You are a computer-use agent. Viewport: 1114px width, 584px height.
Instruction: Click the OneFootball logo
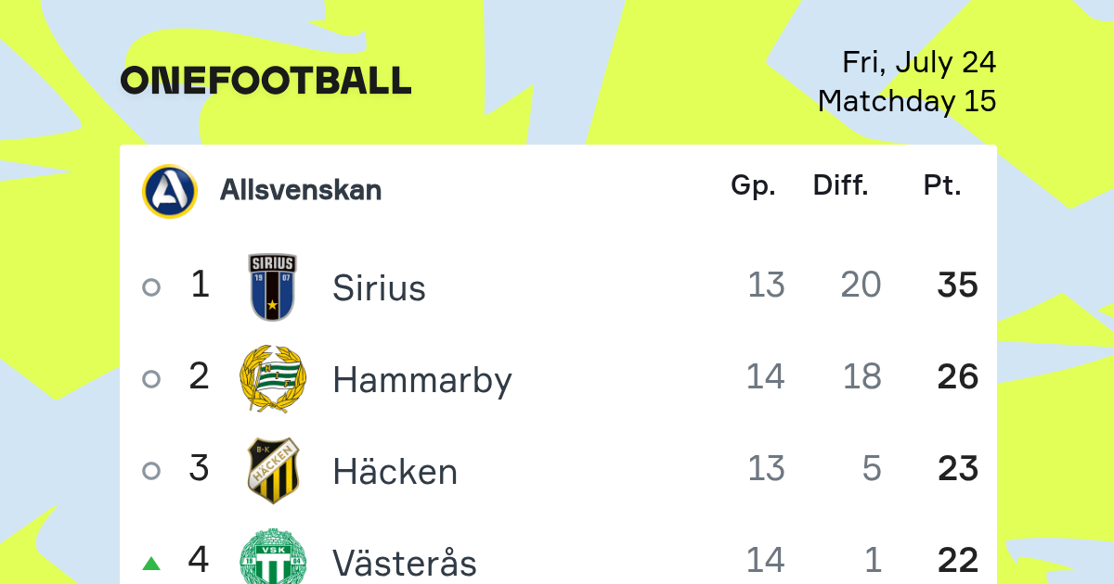click(x=266, y=81)
